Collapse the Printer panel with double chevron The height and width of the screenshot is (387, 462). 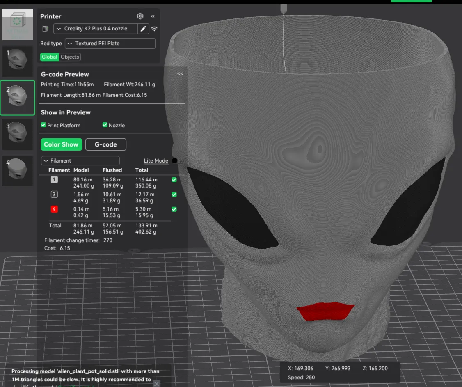pos(153,16)
